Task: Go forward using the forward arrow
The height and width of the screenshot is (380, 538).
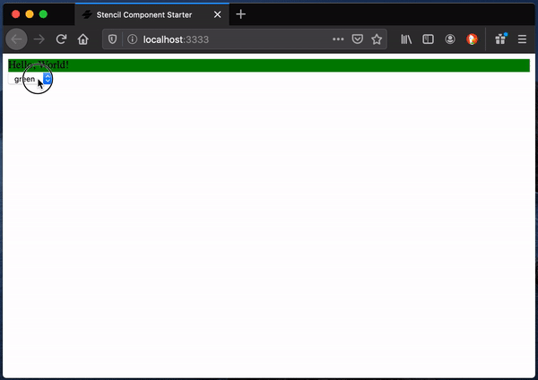Action: [39, 39]
